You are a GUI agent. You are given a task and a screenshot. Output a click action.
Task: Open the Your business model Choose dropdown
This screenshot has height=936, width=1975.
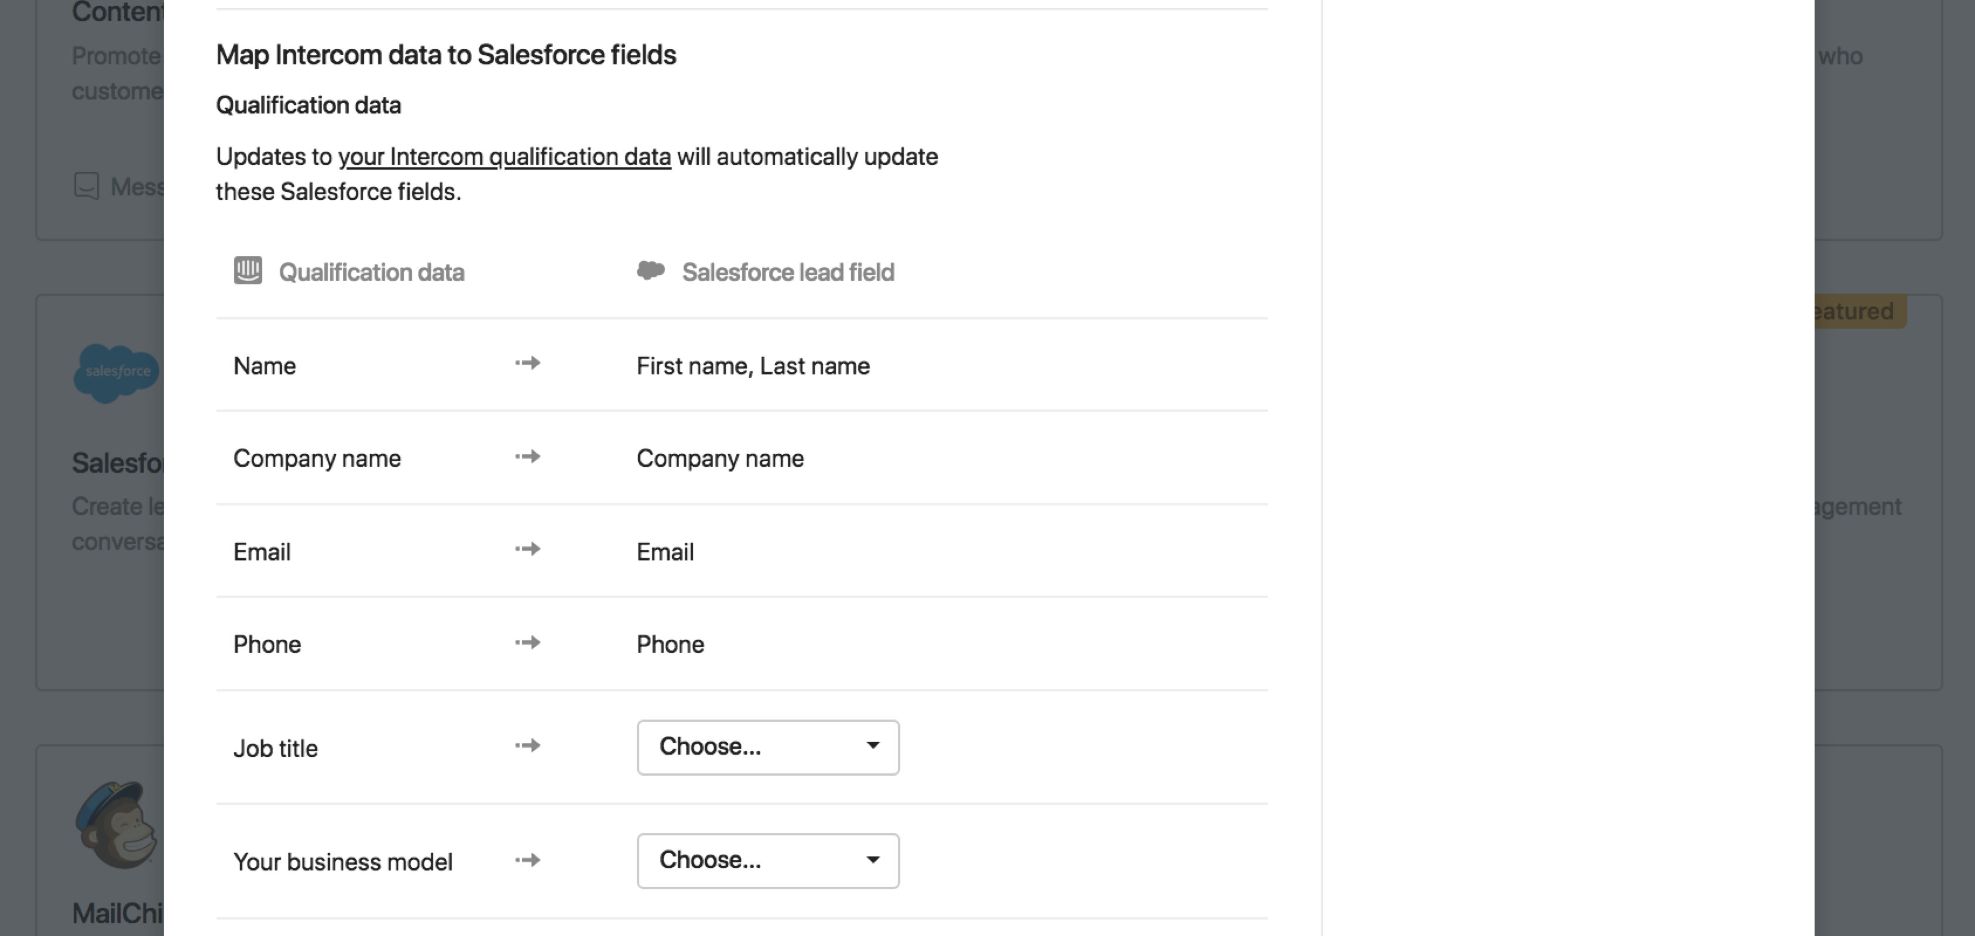tap(767, 860)
